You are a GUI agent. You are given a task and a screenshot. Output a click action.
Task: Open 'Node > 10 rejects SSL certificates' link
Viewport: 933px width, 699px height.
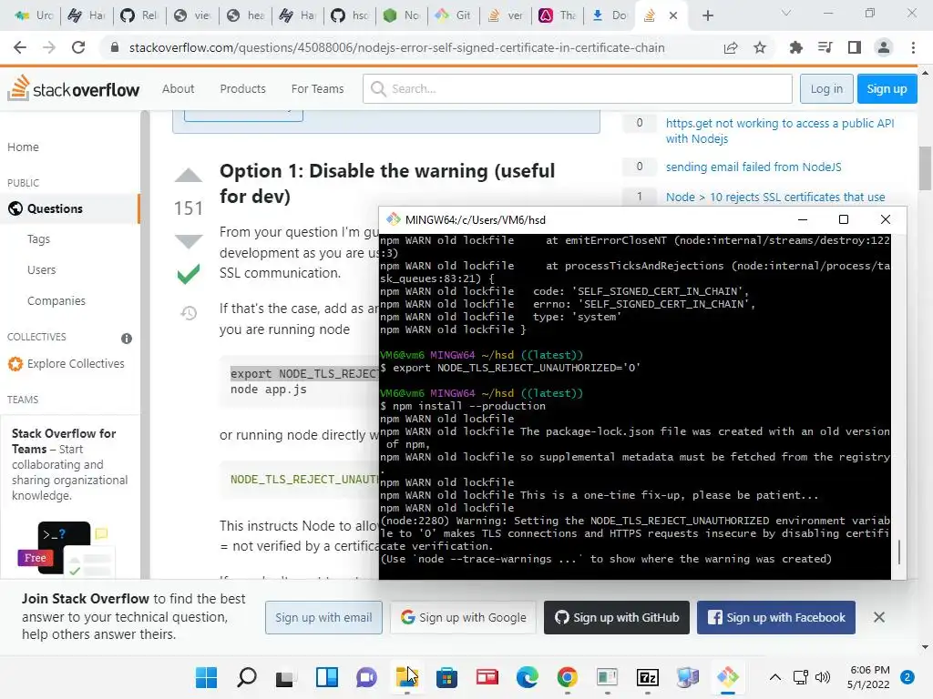pos(775,197)
